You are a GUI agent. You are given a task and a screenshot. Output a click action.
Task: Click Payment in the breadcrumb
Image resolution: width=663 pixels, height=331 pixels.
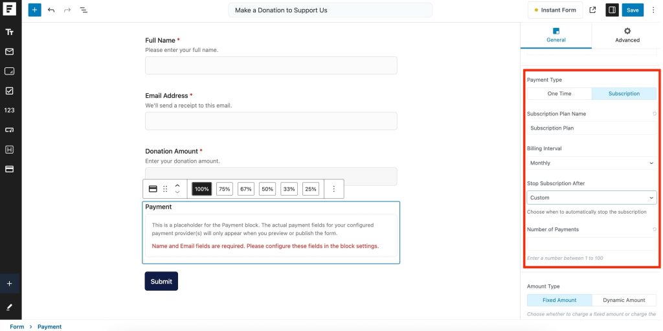click(49, 326)
